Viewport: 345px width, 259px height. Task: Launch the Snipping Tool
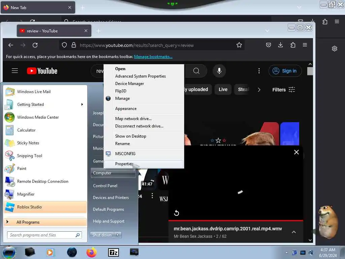(x=45, y=155)
